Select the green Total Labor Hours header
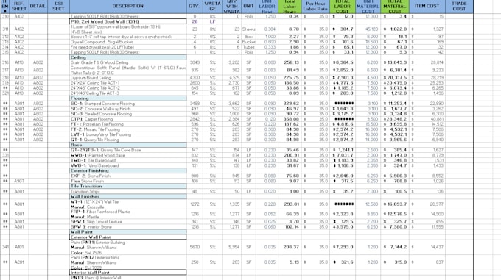 click(x=290, y=6)
